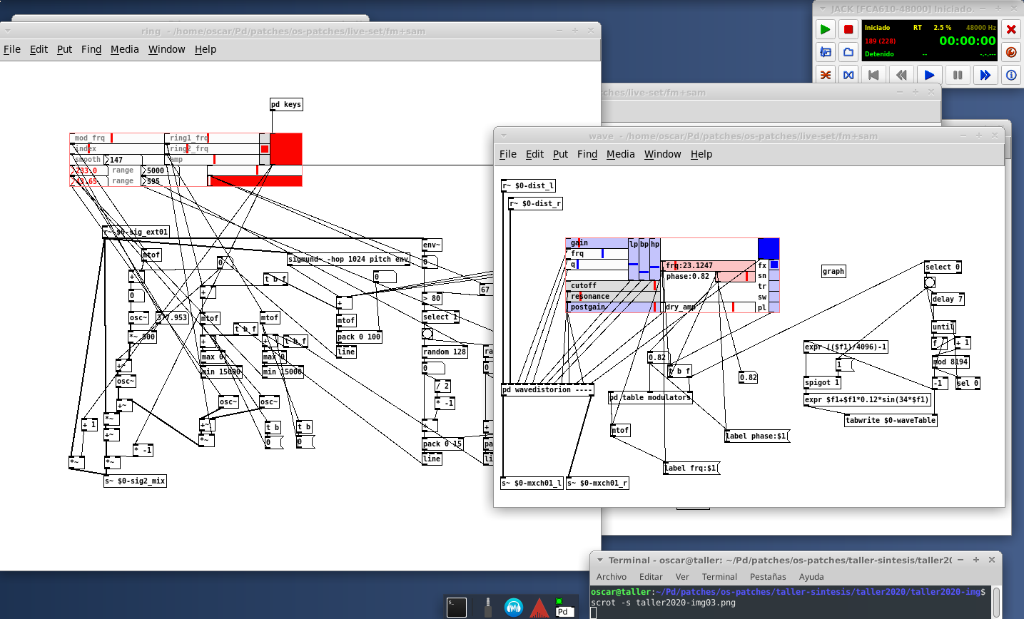Toggle the pl checkbox in wave patch
The image size is (1024, 619).
pyautogui.click(x=774, y=307)
